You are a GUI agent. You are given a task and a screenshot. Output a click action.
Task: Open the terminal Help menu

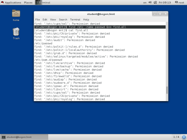coord(86,19)
